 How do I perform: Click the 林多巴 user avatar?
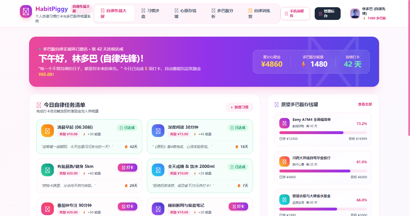pyautogui.click(x=355, y=14)
